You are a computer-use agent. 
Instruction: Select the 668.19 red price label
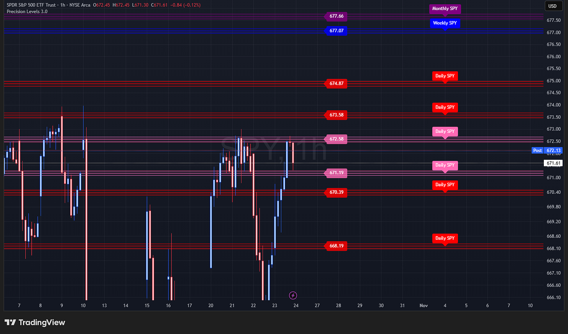click(x=336, y=246)
